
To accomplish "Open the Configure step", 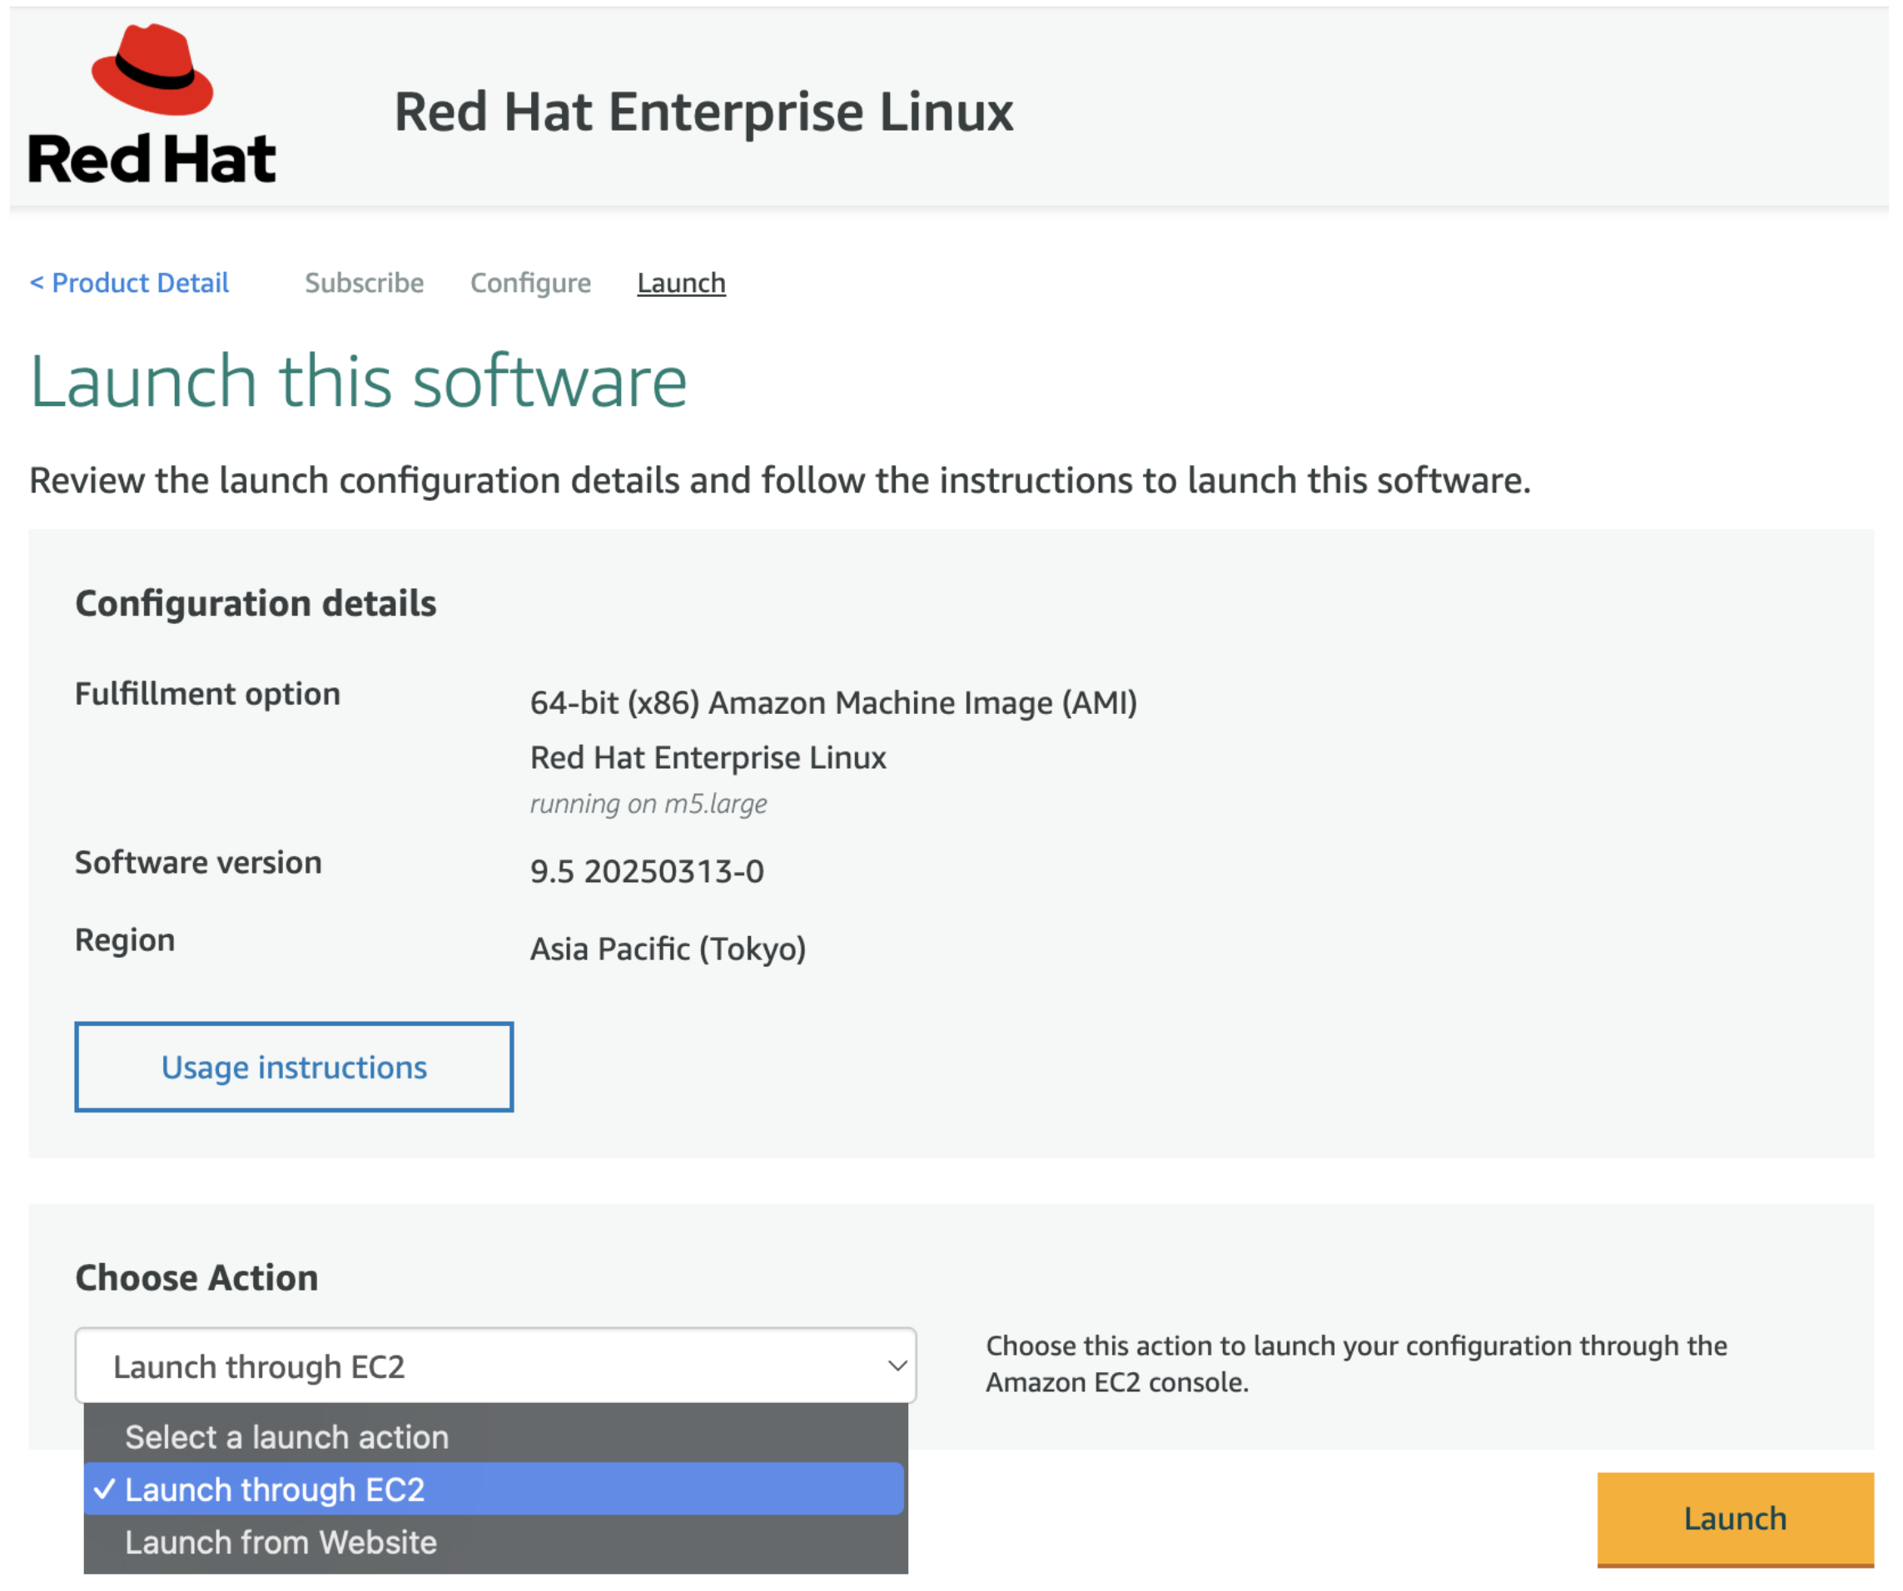I will 531,284.
